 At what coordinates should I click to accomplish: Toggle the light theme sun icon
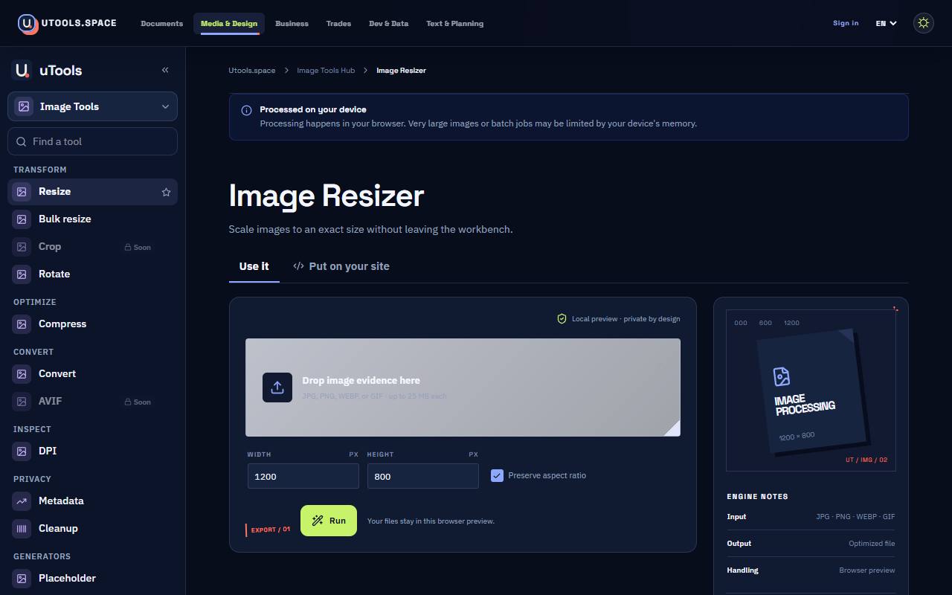click(x=923, y=23)
